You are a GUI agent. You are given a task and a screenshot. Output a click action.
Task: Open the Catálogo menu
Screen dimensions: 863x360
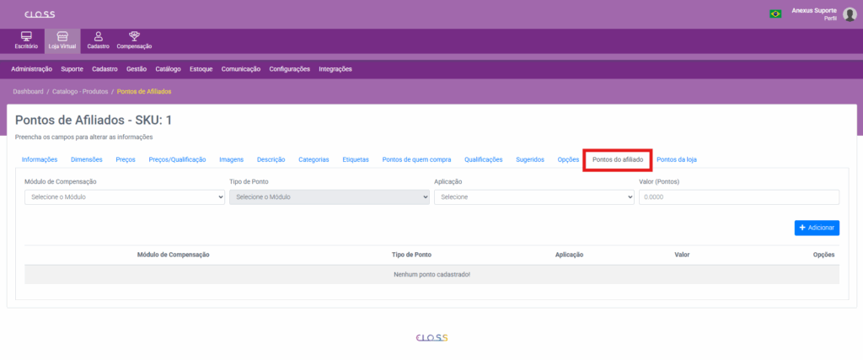169,69
